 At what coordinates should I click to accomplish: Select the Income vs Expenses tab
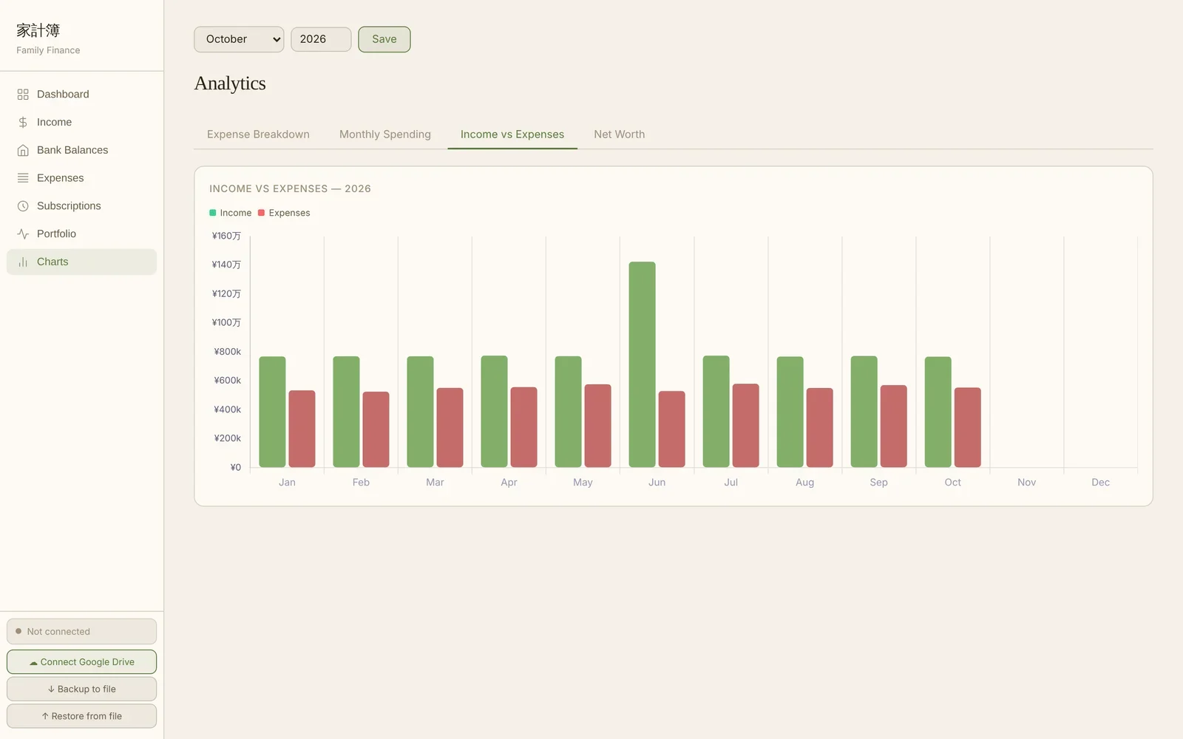[x=512, y=134]
